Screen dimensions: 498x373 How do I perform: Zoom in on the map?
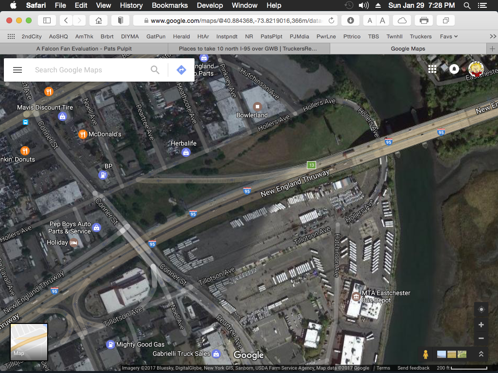[481, 325]
